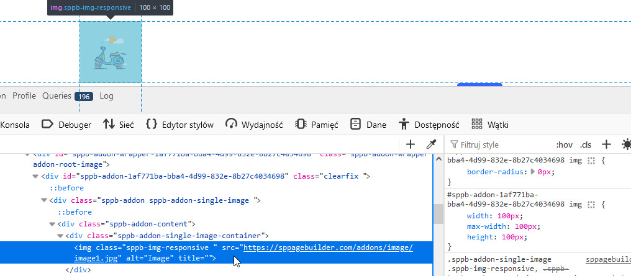Pick the eyedropper color grabber tool
This screenshot has width=631, height=276.
coord(431,145)
